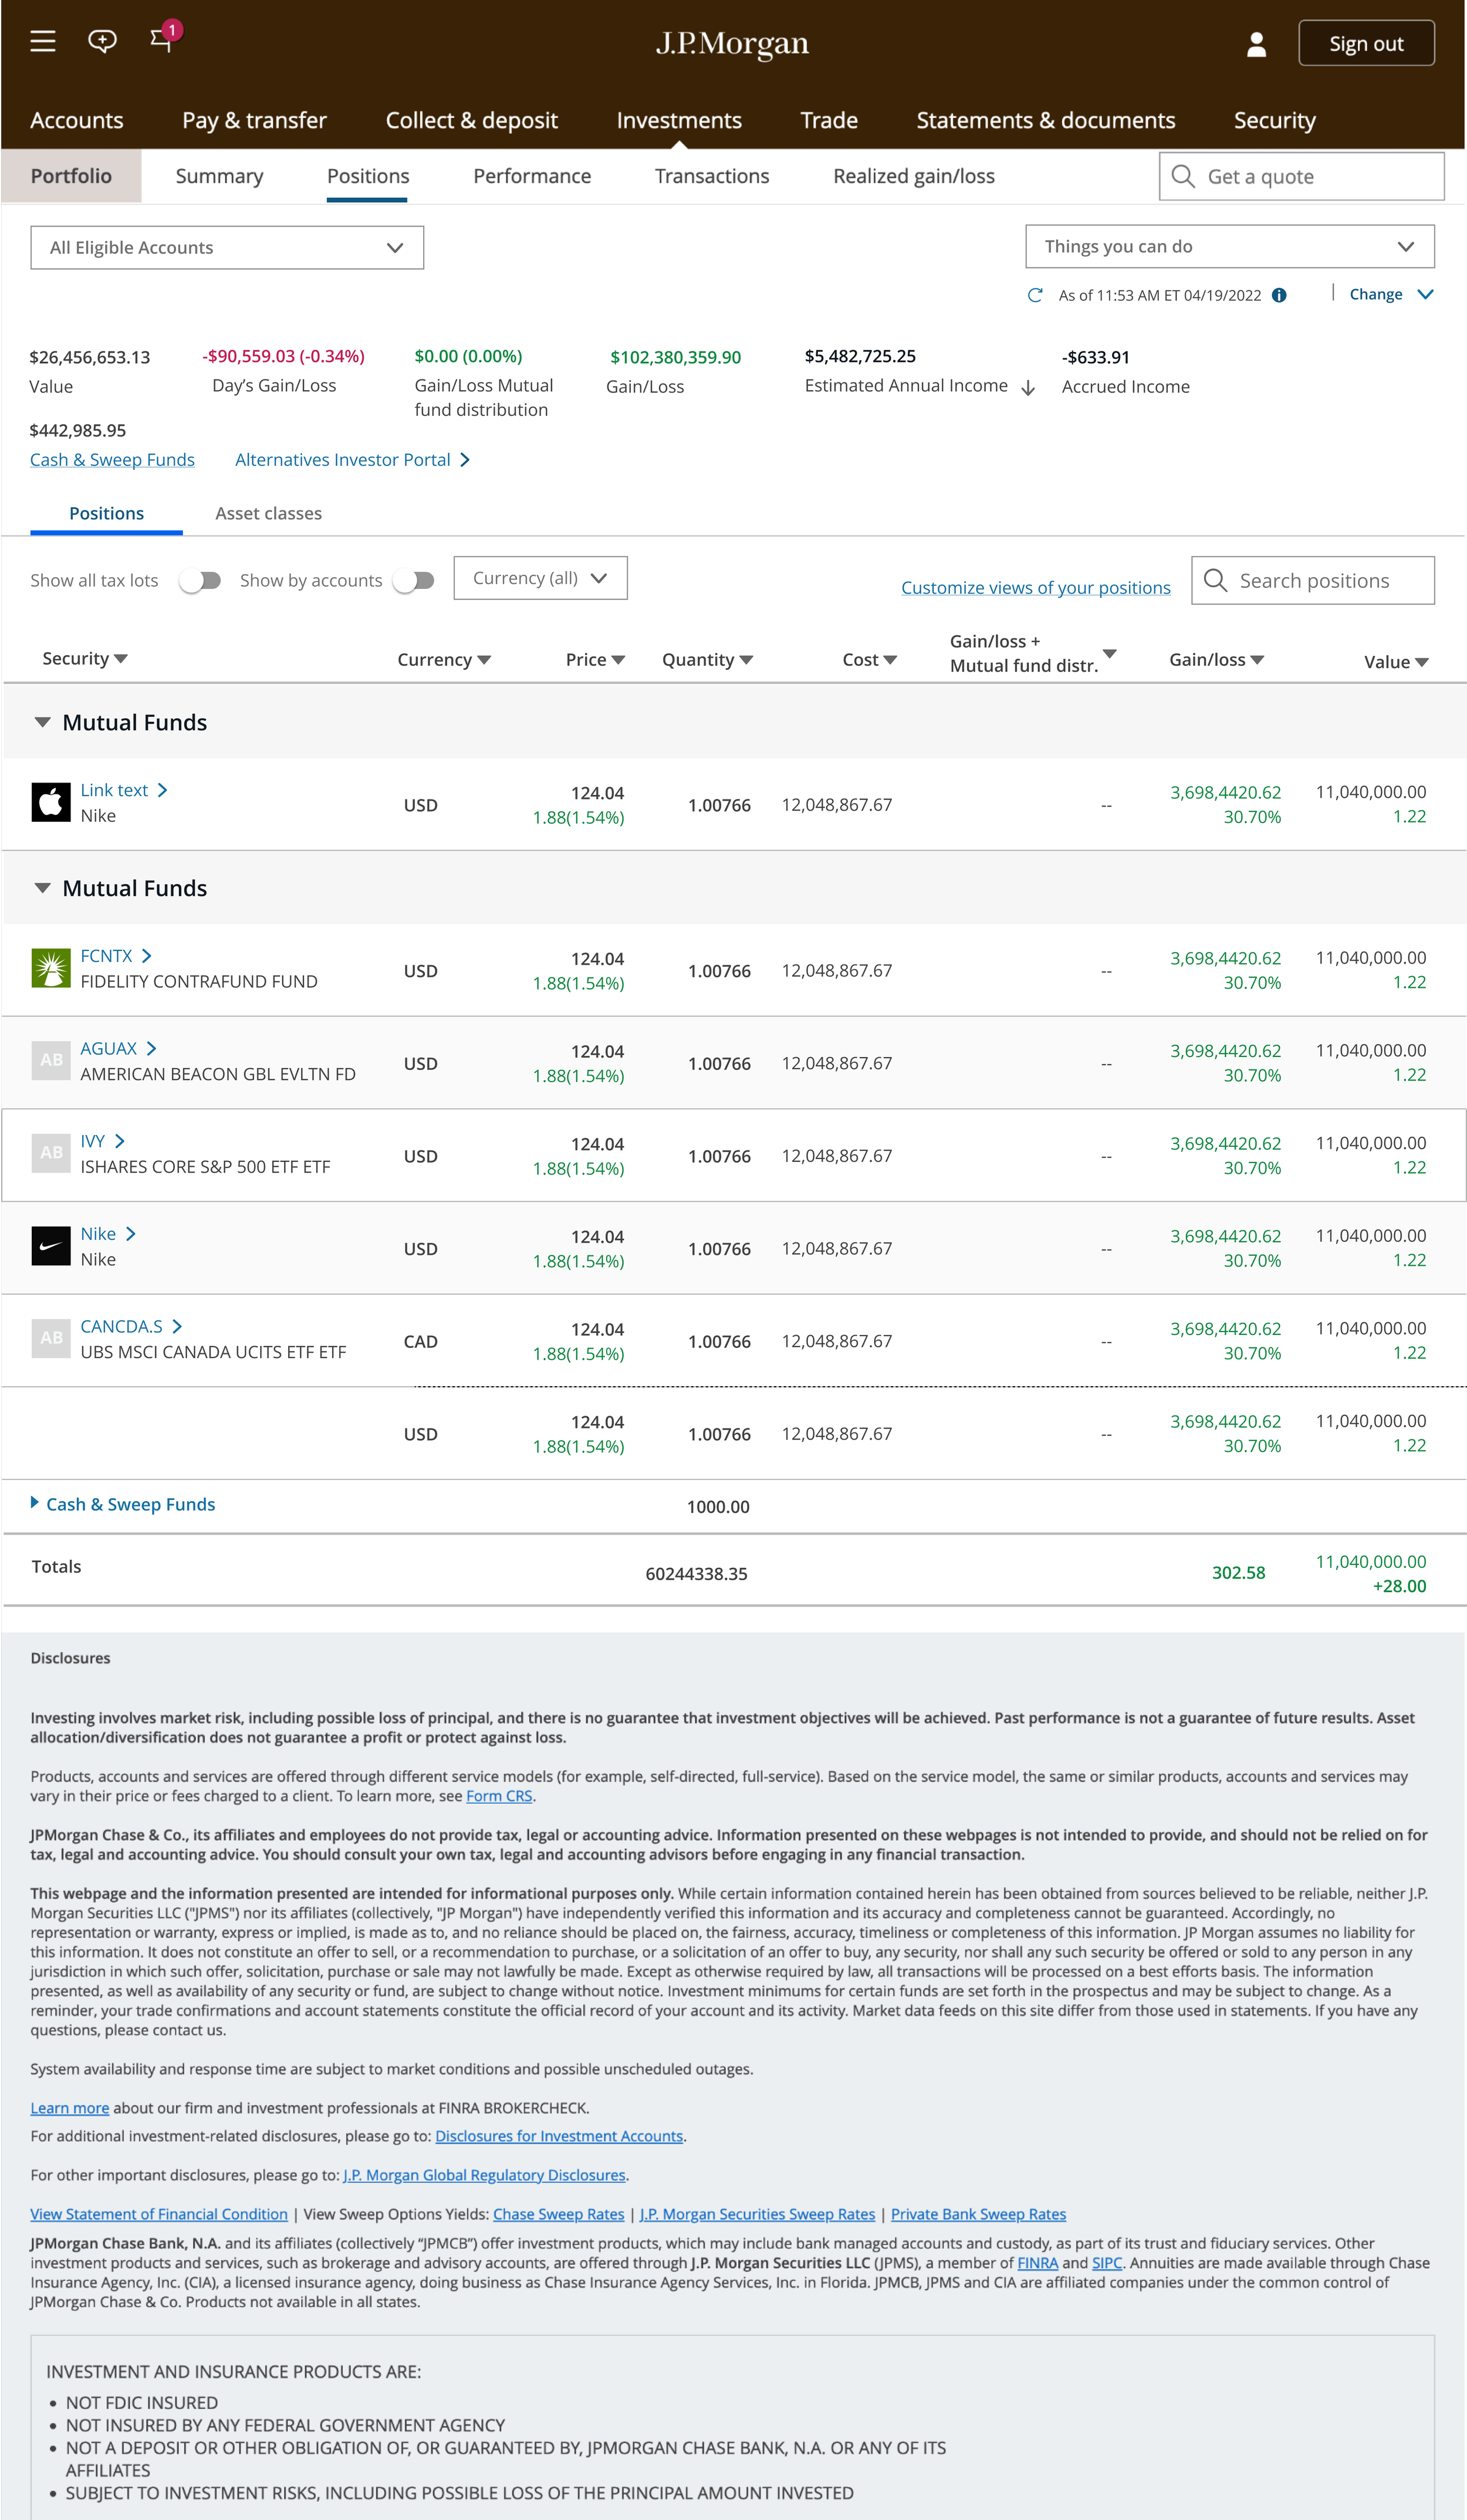
Task: Open All Eligible Accounts dropdown
Action: coord(227,247)
